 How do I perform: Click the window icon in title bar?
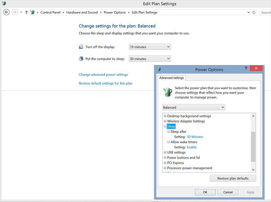click(x=4, y=3)
